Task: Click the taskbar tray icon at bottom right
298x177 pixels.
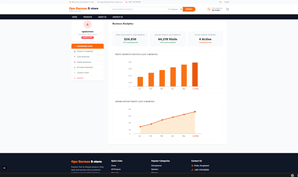Action: (x=292, y=175)
